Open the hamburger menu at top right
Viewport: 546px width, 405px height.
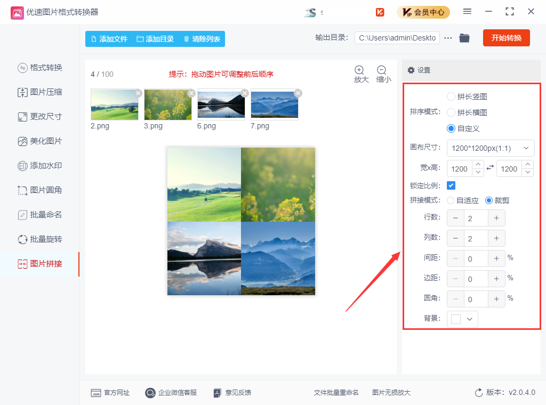point(467,12)
